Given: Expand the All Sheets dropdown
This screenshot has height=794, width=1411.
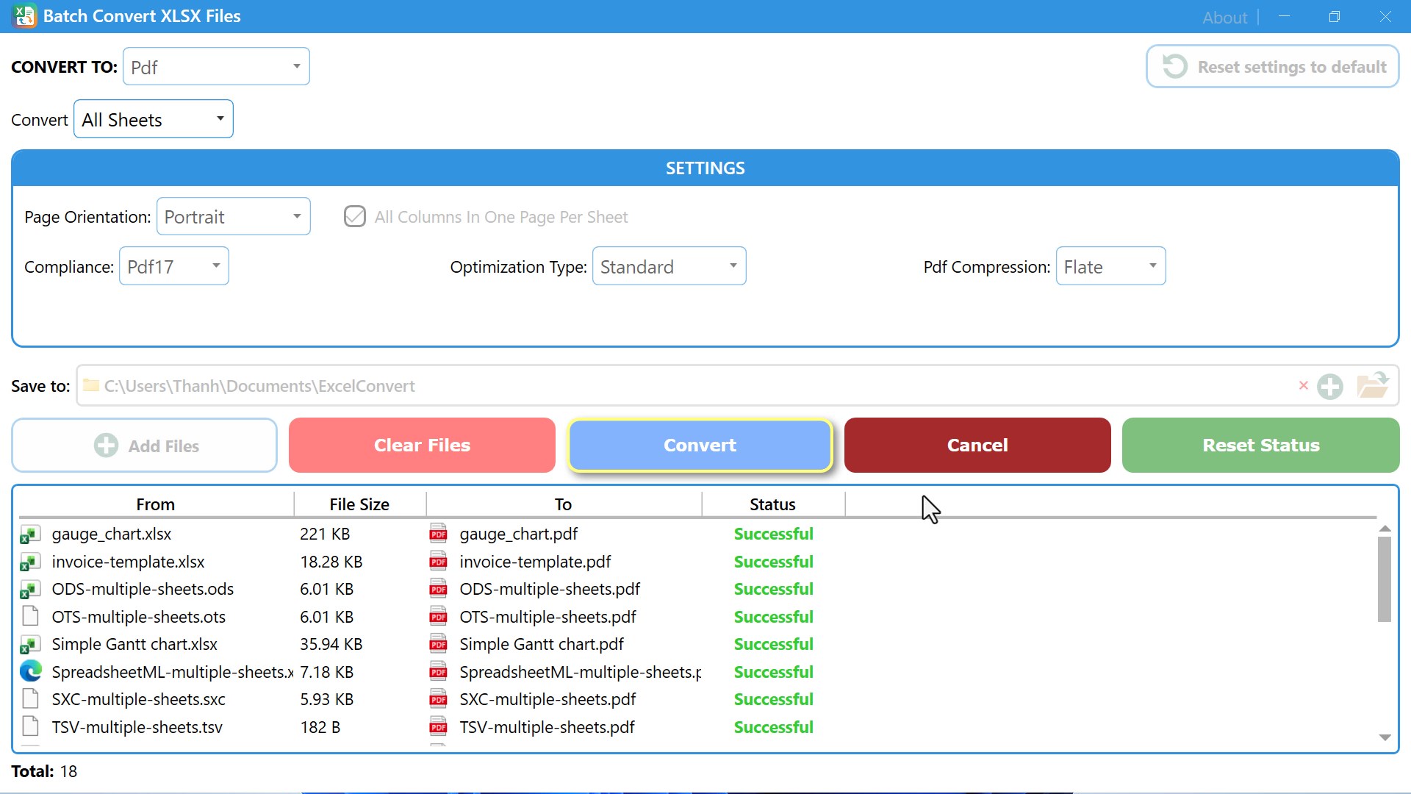Looking at the screenshot, I should (154, 119).
